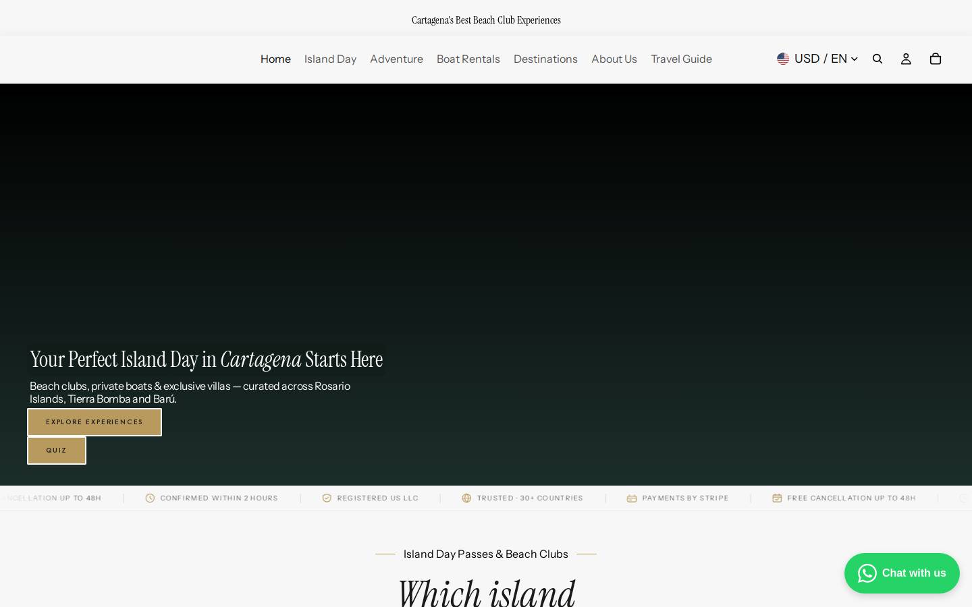The height and width of the screenshot is (607, 972).
Task: Click the card icon beside Payments by Stripe
Action: tap(632, 498)
